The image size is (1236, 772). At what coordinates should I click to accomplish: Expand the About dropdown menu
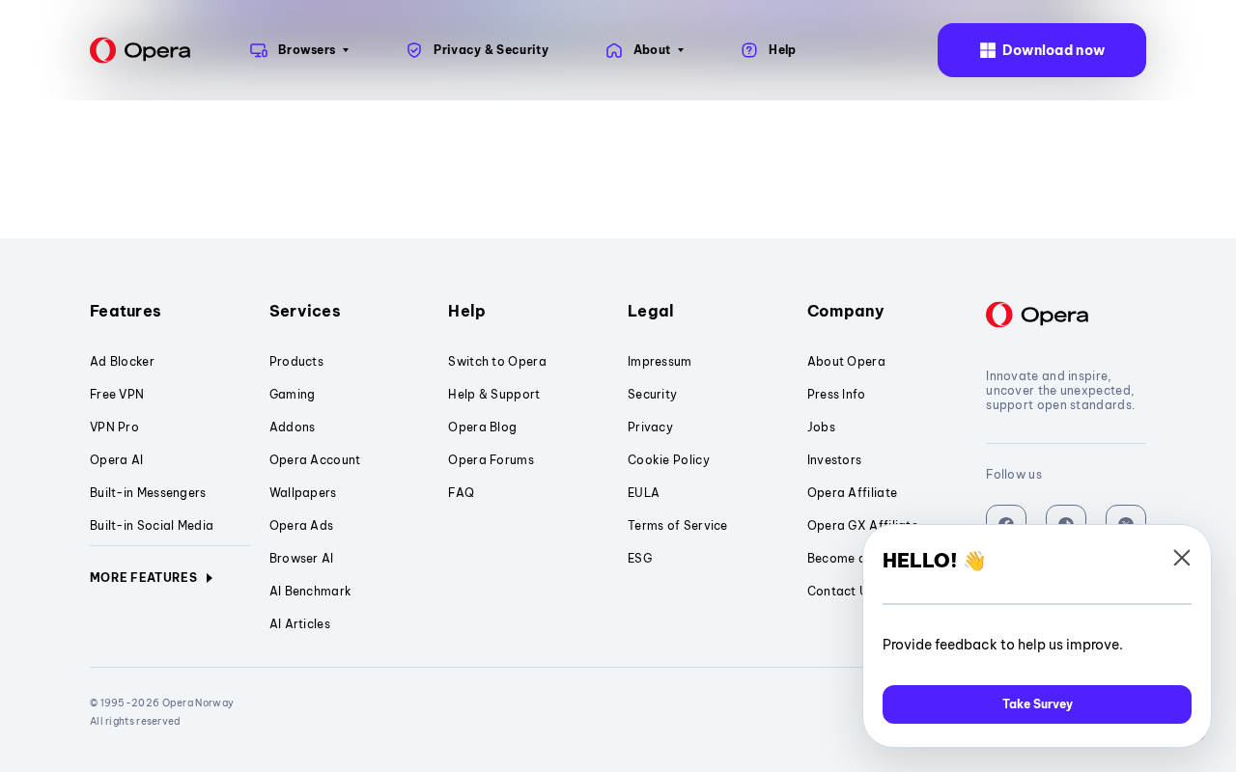(645, 50)
